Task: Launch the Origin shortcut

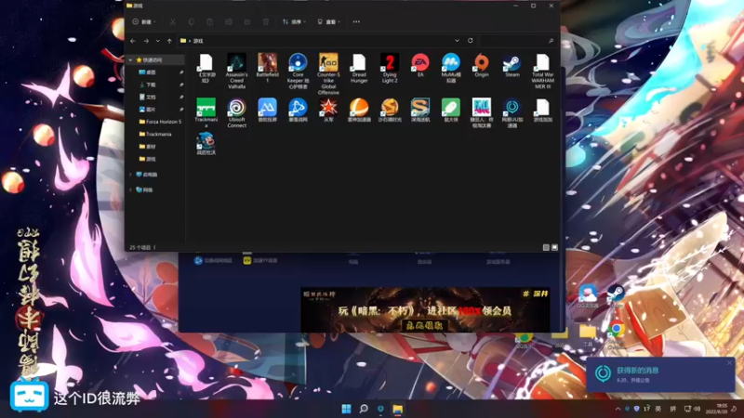Action: [481, 65]
